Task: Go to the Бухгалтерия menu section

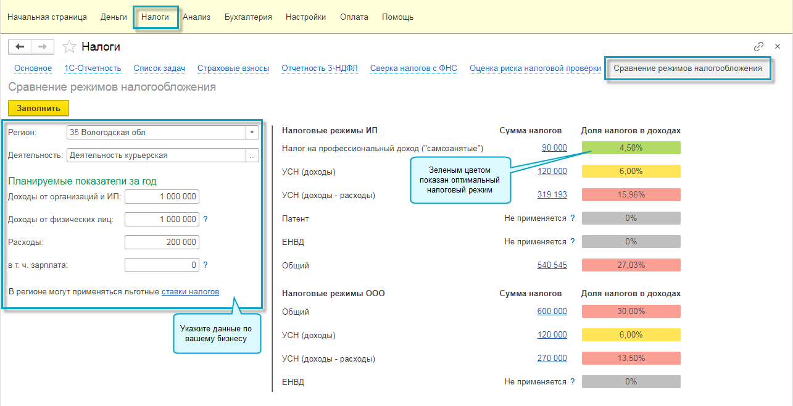Action: tap(248, 17)
